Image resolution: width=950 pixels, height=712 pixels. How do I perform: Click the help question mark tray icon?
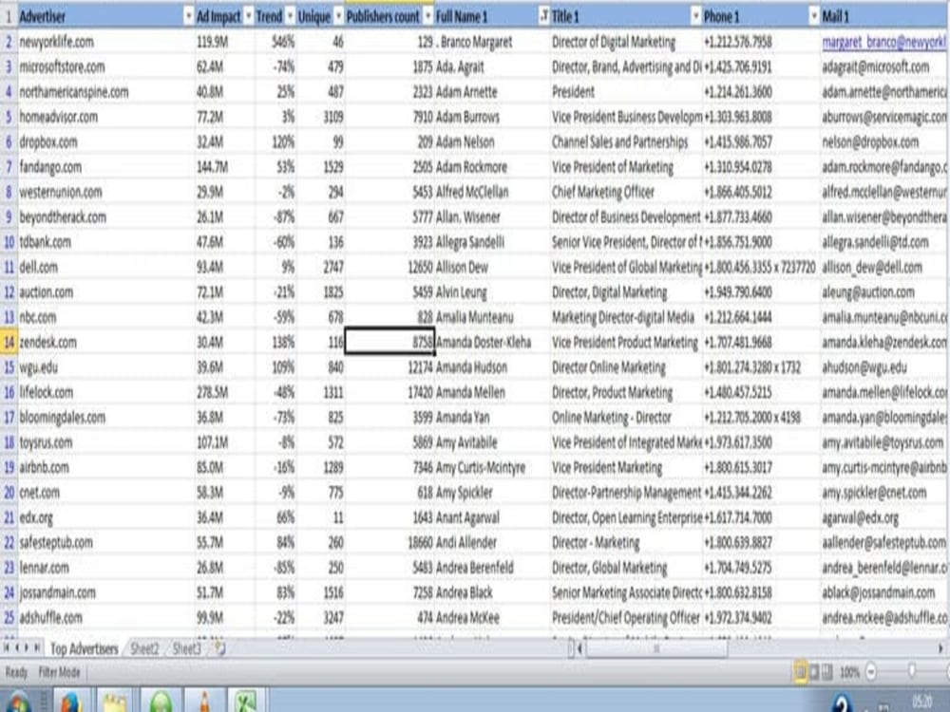(842, 703)
